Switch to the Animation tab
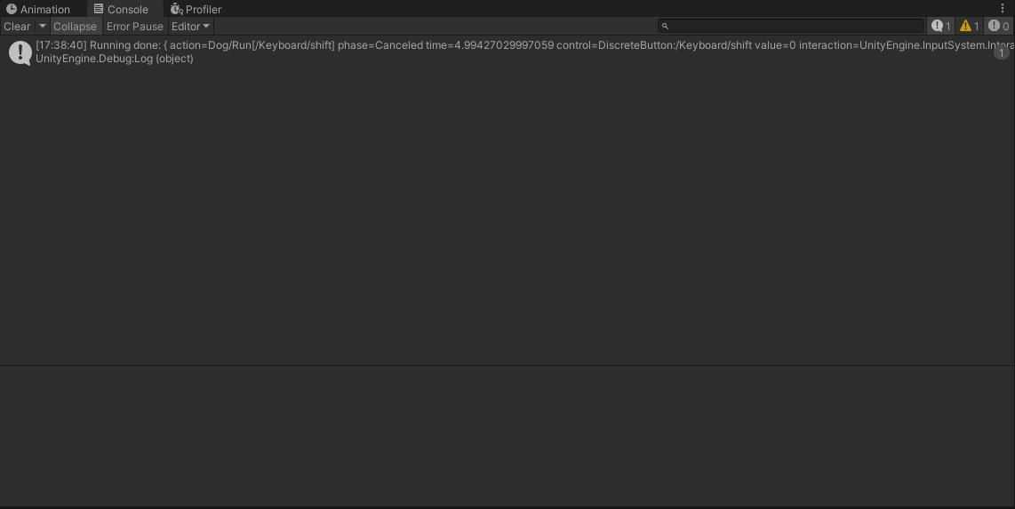 (37, 9)
